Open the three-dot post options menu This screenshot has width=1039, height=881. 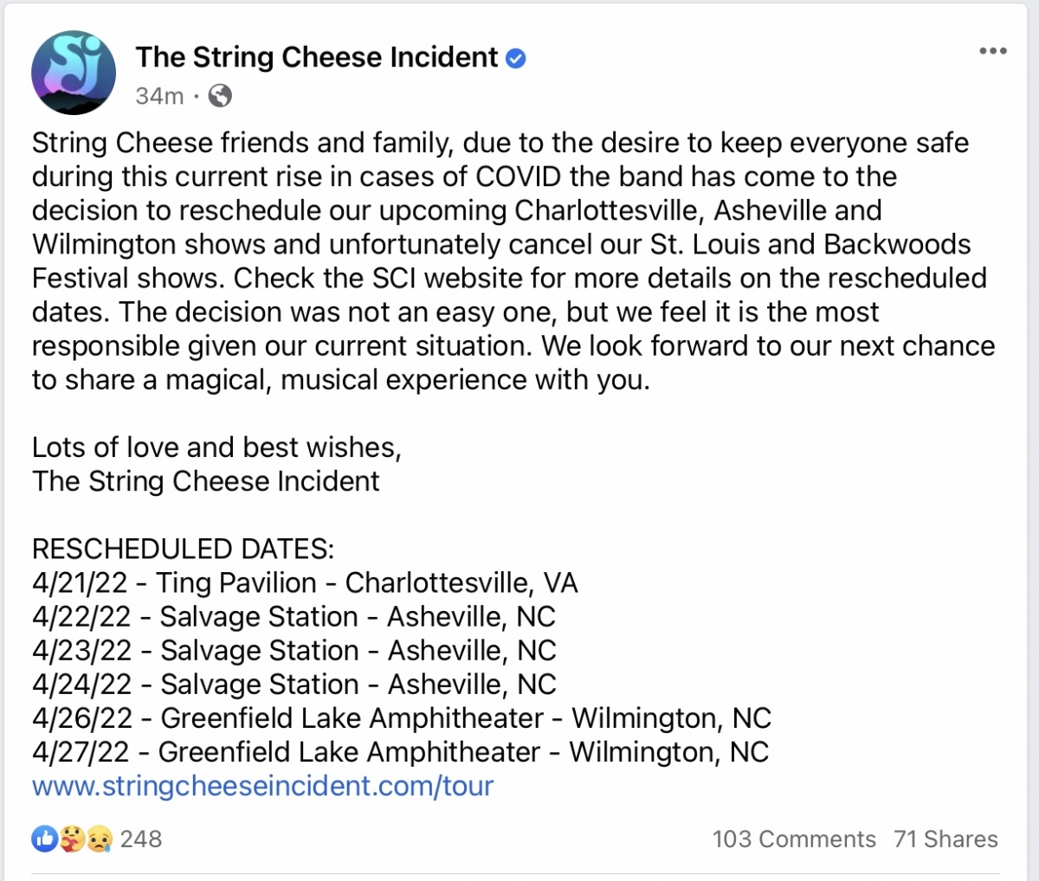pos(992,51)
